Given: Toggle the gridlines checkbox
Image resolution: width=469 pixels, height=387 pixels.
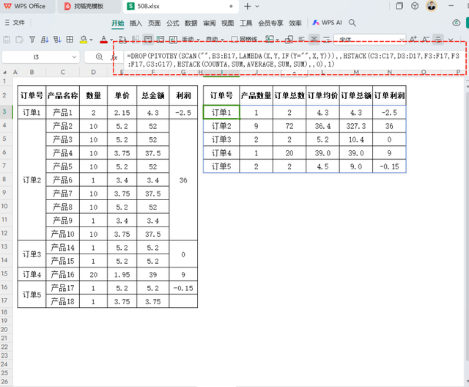Looking at the screenshot, I should (234, 40).
